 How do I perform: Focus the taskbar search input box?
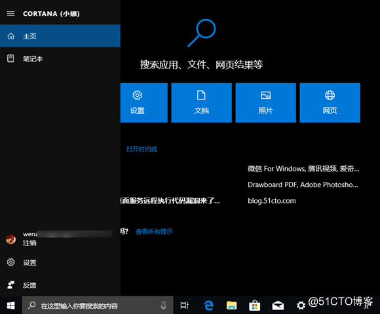98,305
